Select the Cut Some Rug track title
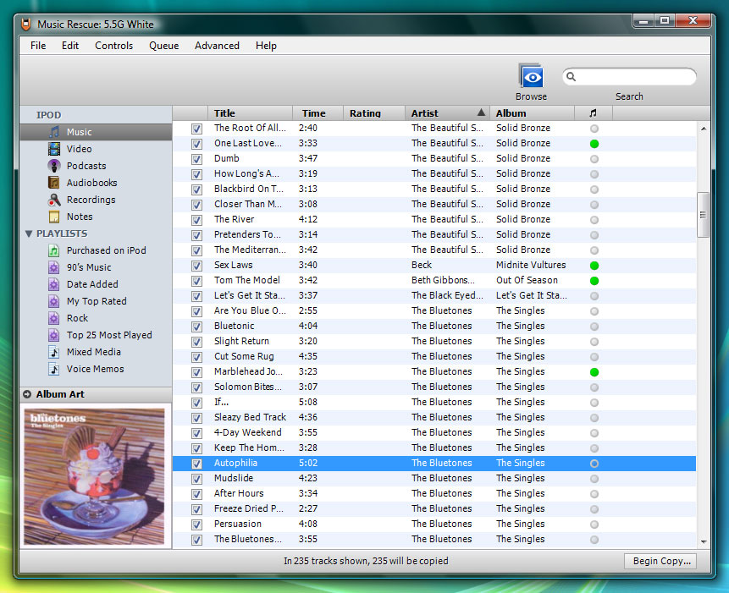The width and height of the screenshot is (729, 593). click(x=244, y=357)
